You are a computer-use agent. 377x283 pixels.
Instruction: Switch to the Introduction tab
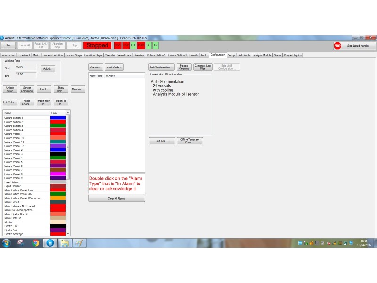(8, 55)
